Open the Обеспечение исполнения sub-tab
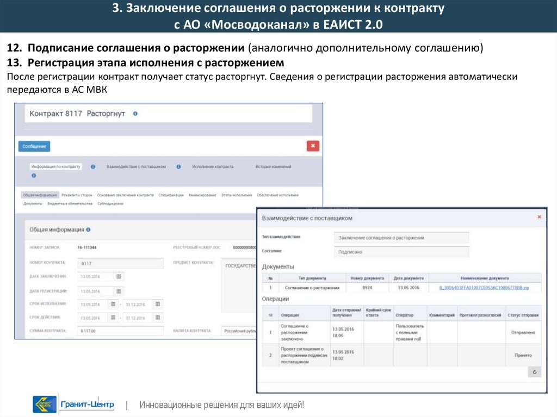This screenshot has height=417, width=557. tap(278, 195)
